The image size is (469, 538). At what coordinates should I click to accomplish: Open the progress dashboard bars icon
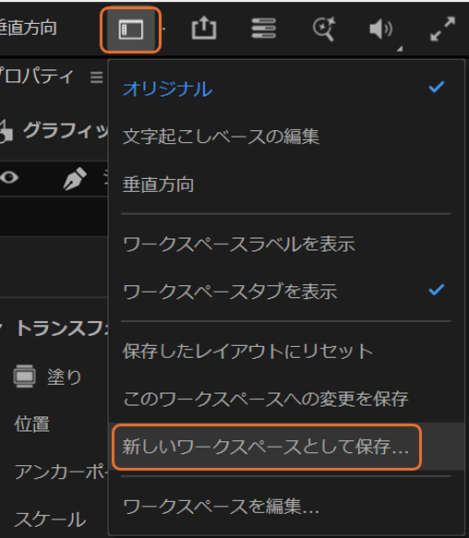[x=264, y=29]
